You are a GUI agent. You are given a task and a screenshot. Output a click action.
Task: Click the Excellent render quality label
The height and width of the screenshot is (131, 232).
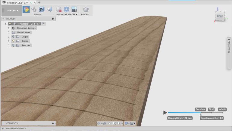pyautogui.click(x=200, y=109)
